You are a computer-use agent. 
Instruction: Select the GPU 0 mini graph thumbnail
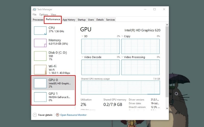40,83
